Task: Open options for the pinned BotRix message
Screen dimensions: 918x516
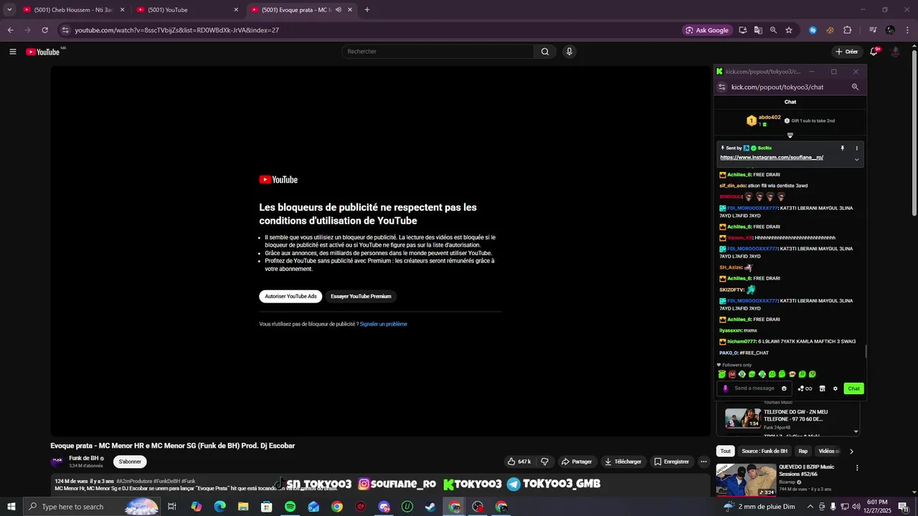Action: [856, 148]
